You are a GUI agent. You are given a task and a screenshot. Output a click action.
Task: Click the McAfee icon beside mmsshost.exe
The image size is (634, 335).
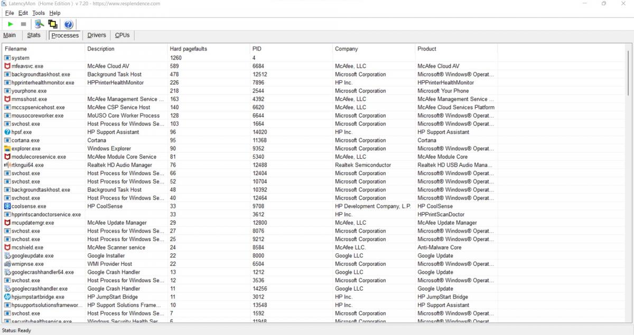(7, 99)
